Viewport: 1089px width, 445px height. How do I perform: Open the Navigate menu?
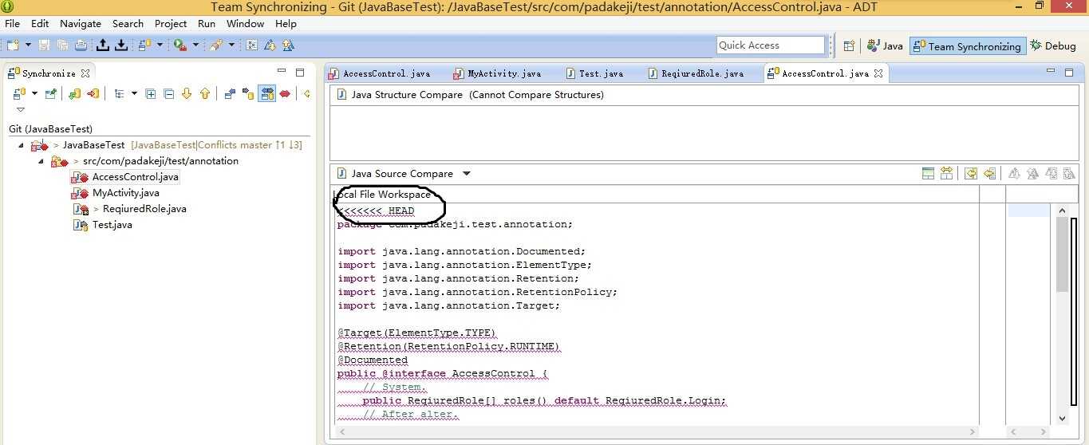[x=81, y=23]
